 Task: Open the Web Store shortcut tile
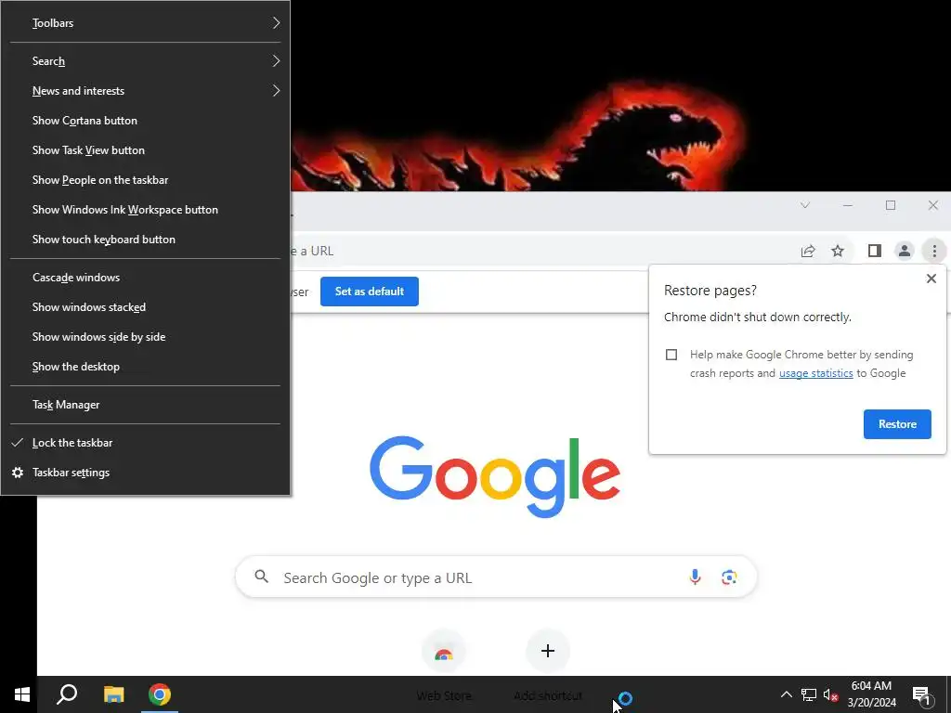(443, 652)
